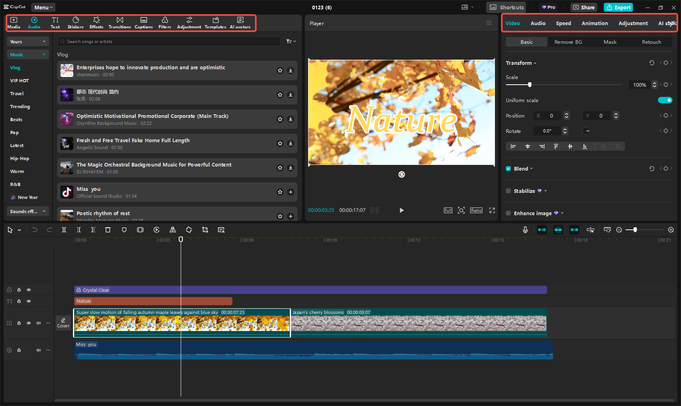Click the Scale slider handle

[x=529, y=85]
